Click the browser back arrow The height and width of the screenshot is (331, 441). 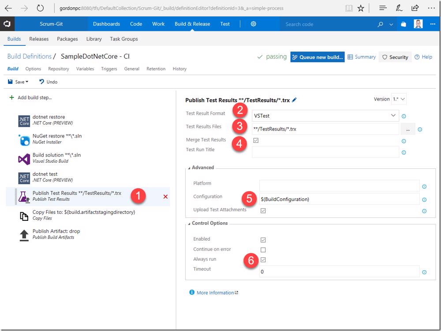[8, 8]
